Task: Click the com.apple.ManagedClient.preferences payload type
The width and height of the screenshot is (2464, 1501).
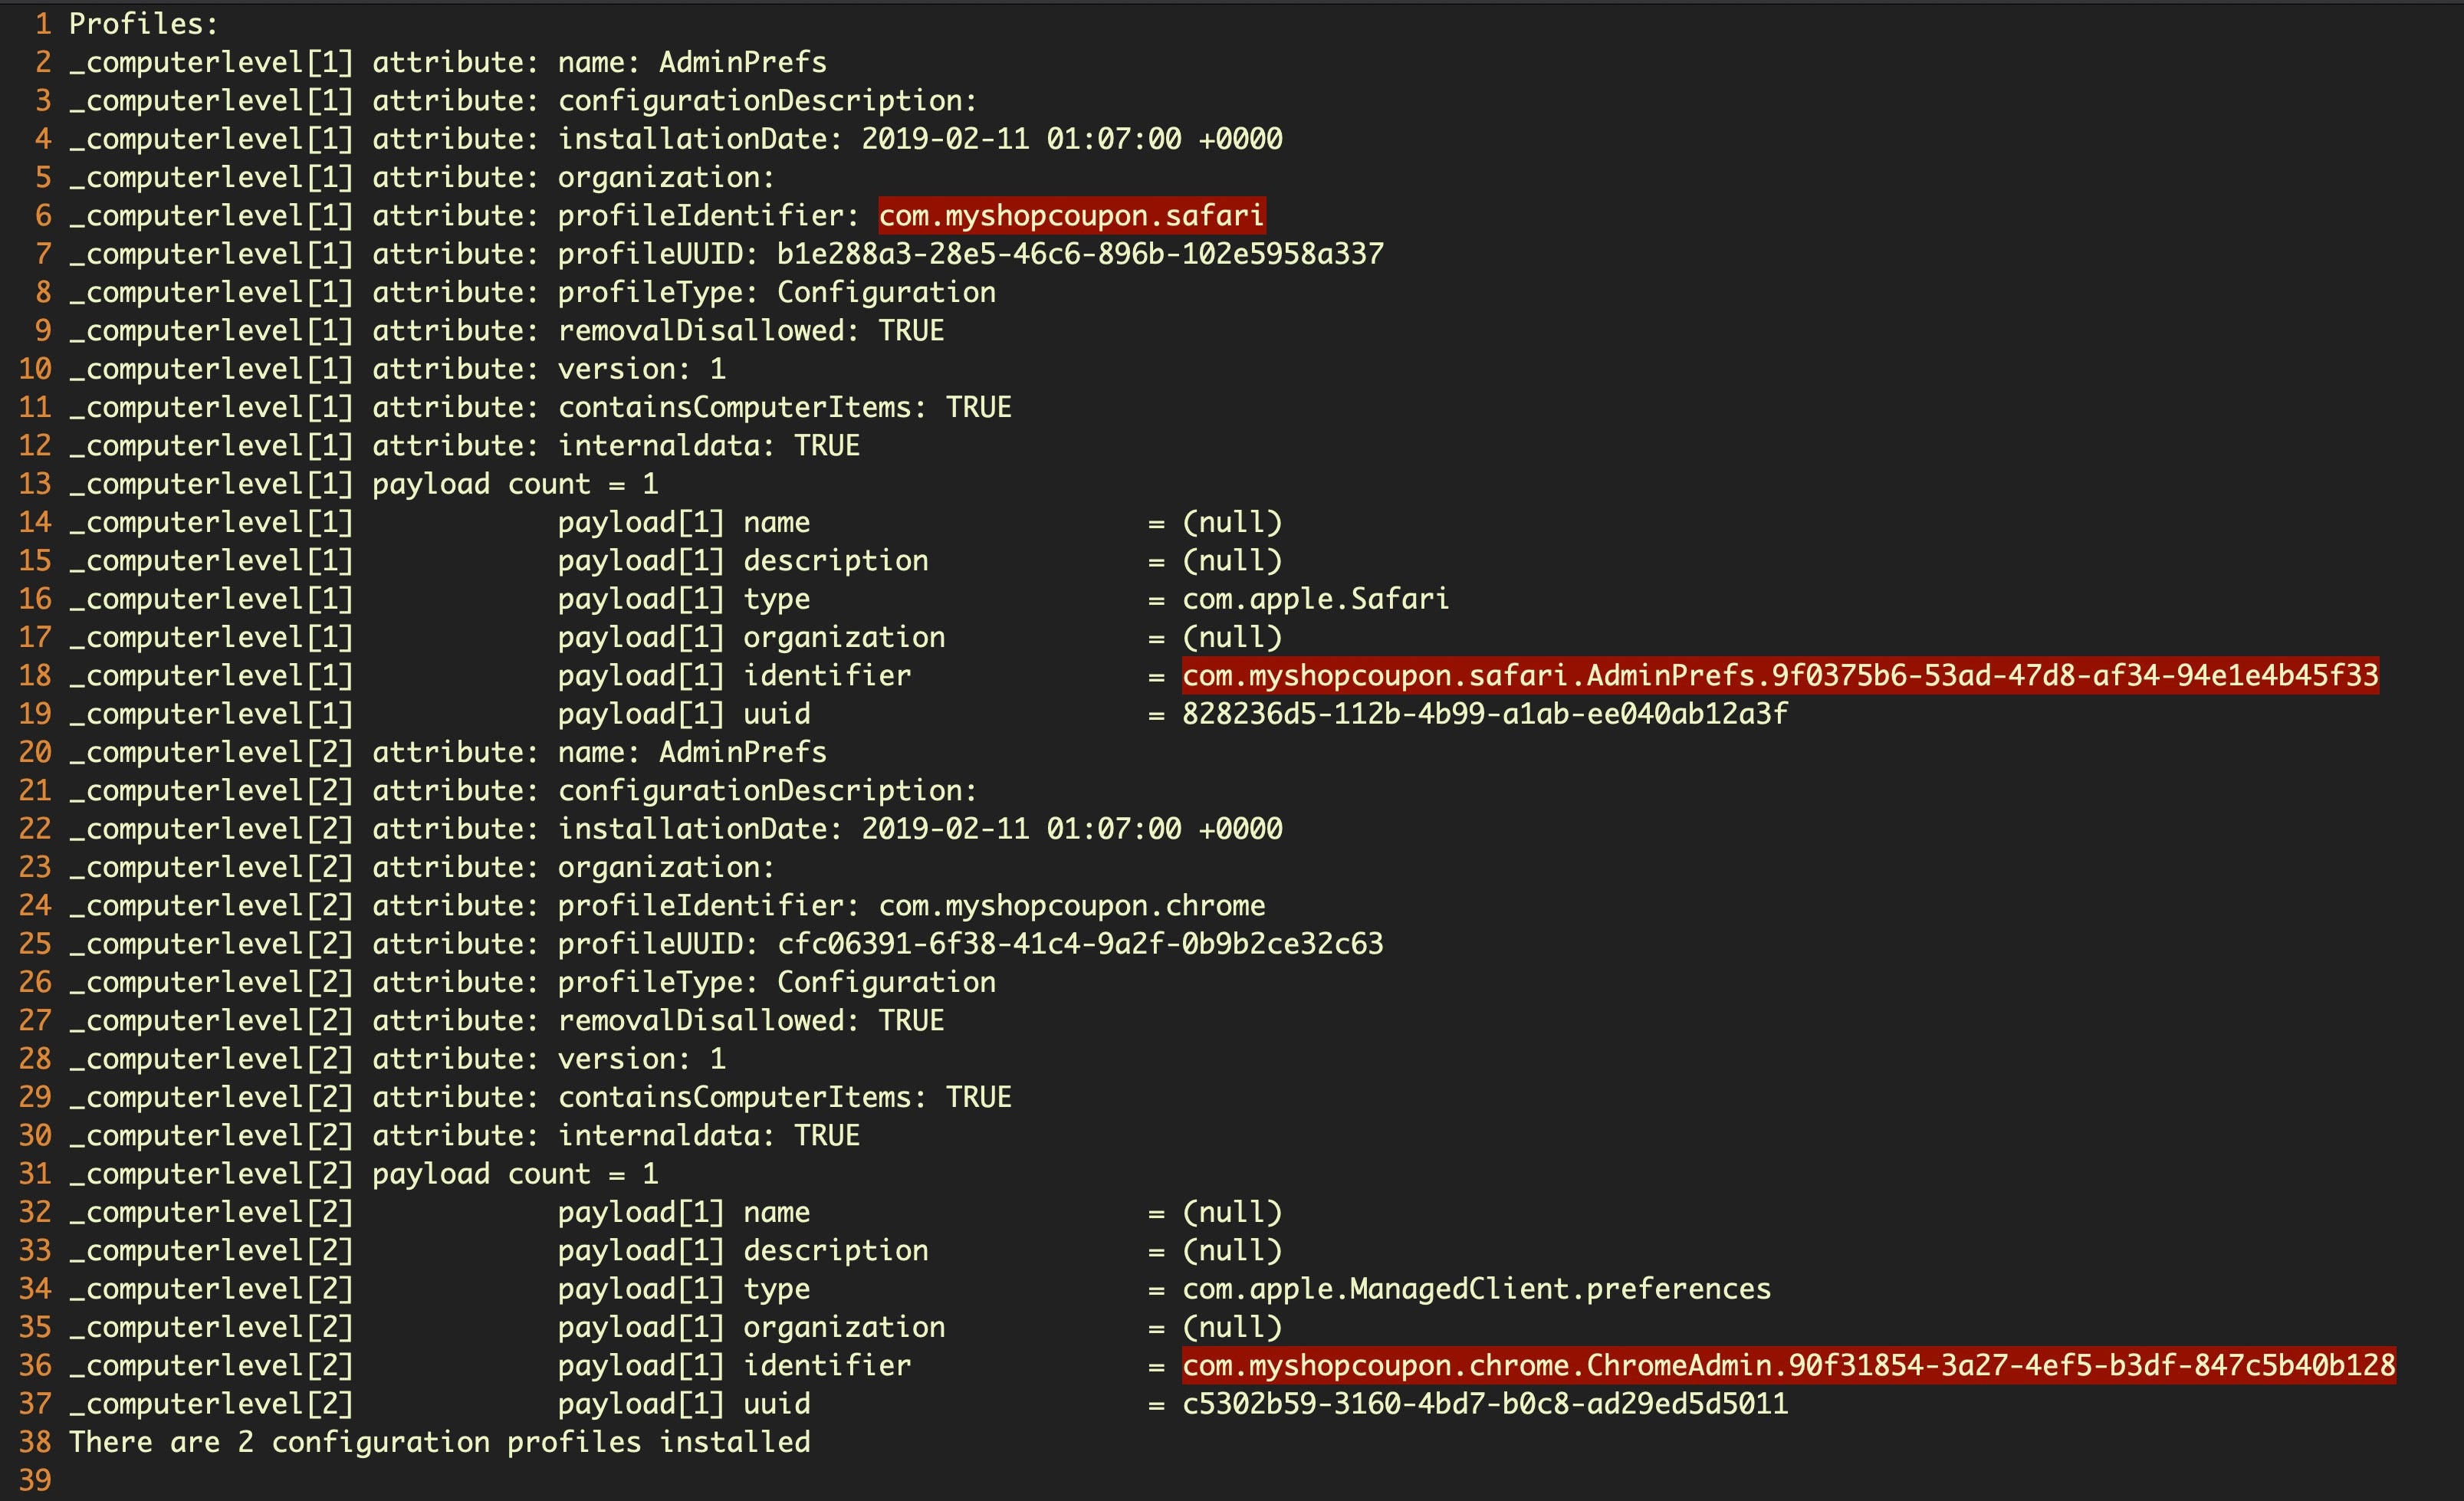Action: tap(1476, 1289)
